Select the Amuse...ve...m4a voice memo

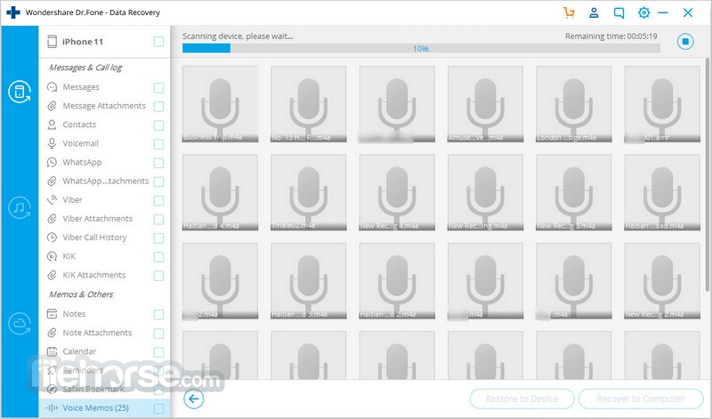click(485, 104)
